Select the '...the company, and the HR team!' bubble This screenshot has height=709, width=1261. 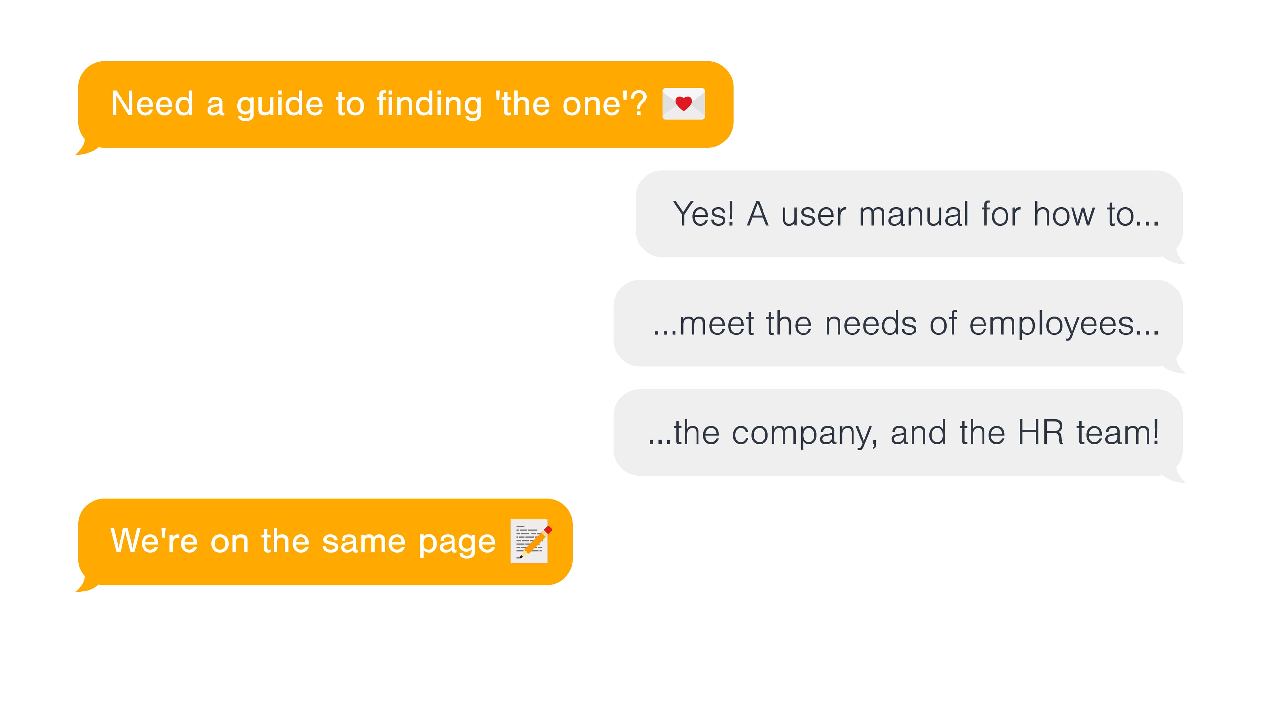pyautogui.click(x=898, y=433)
